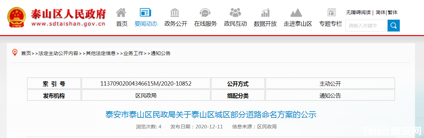This screenshot has width=424, height=138.
Task: Click the 通知公告 table value cell
Action: (330, 95)
